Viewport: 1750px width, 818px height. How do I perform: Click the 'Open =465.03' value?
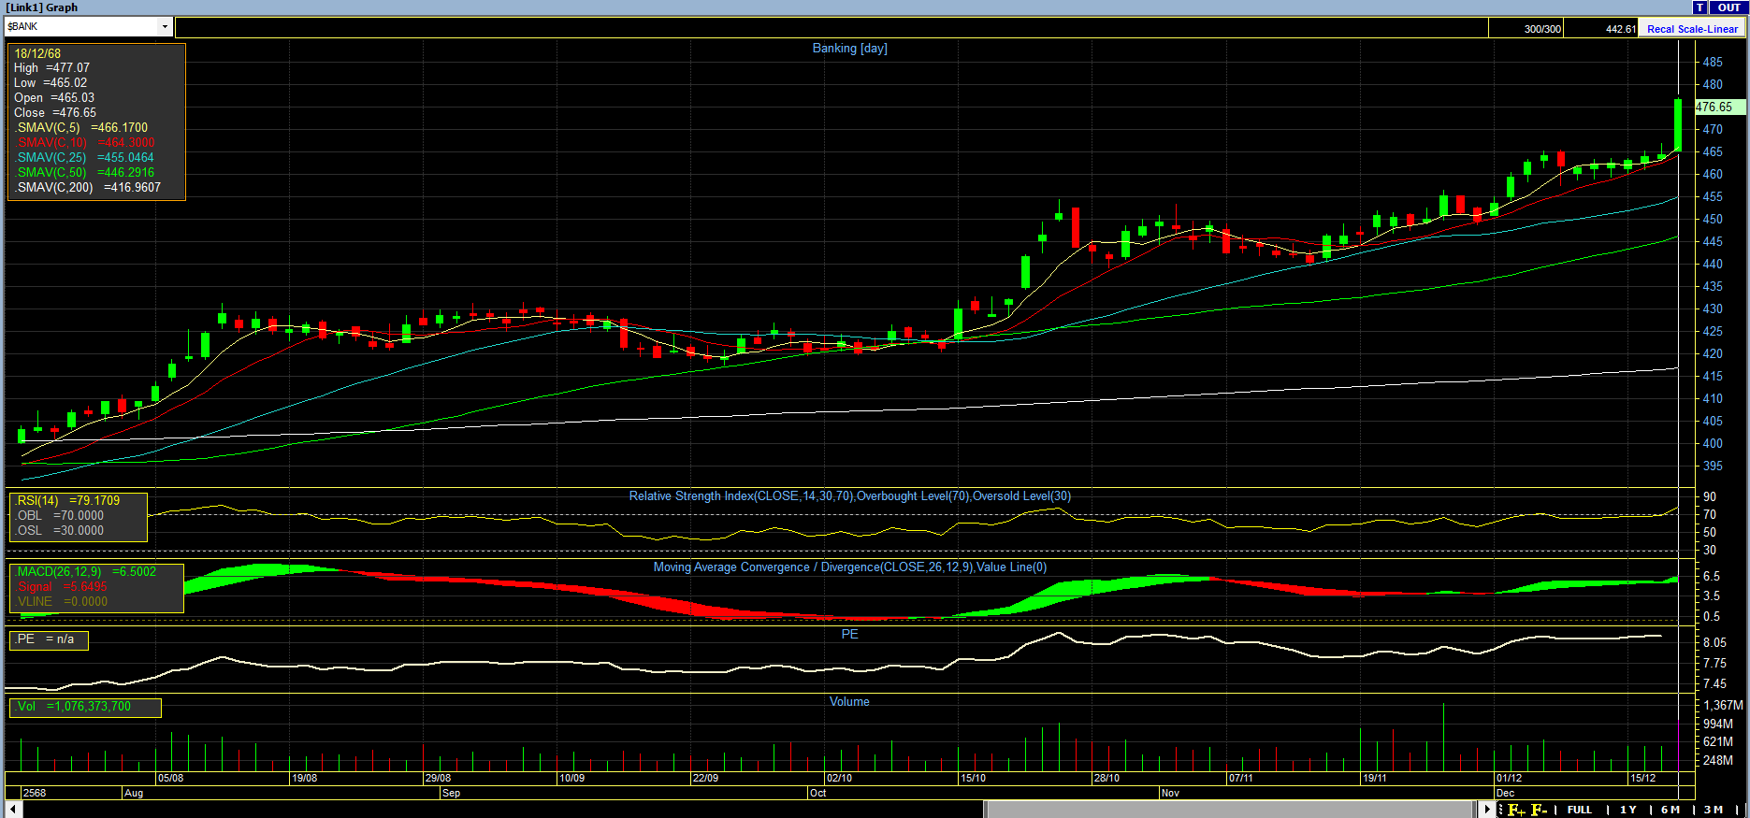pyautogui.click(x=54, y=97)
